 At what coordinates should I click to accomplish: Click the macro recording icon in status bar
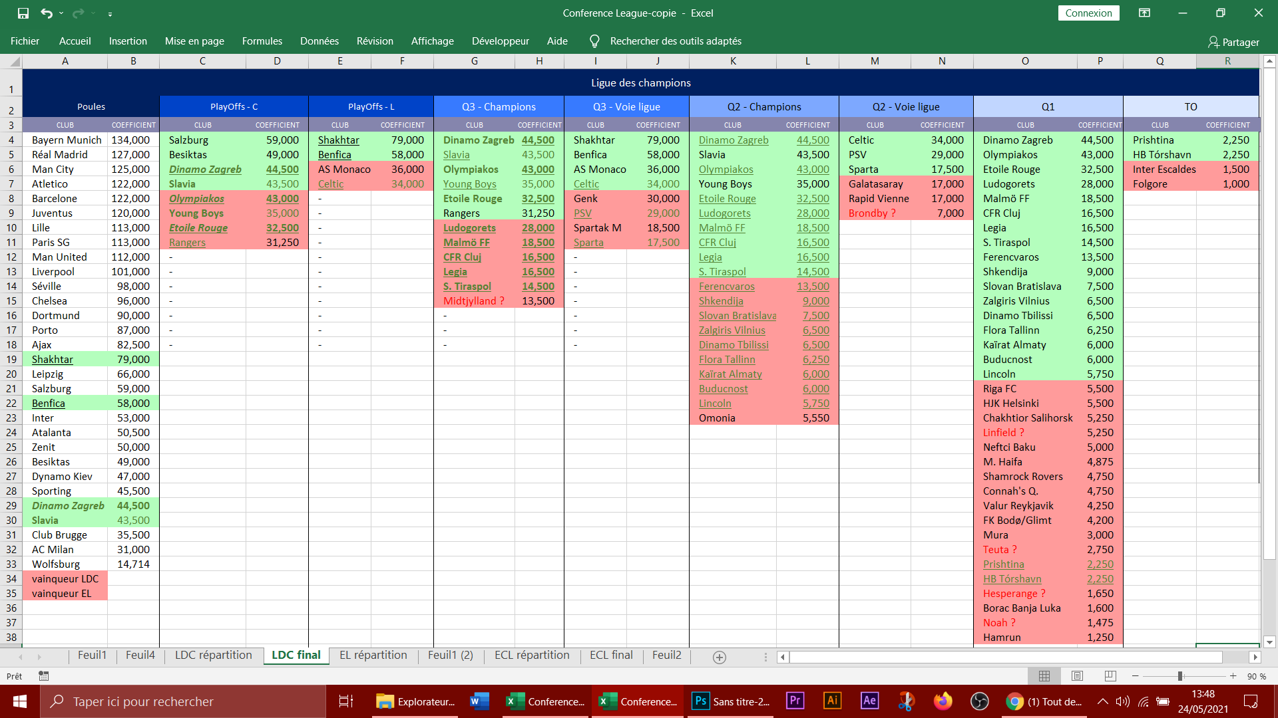(x=44, y=676)
